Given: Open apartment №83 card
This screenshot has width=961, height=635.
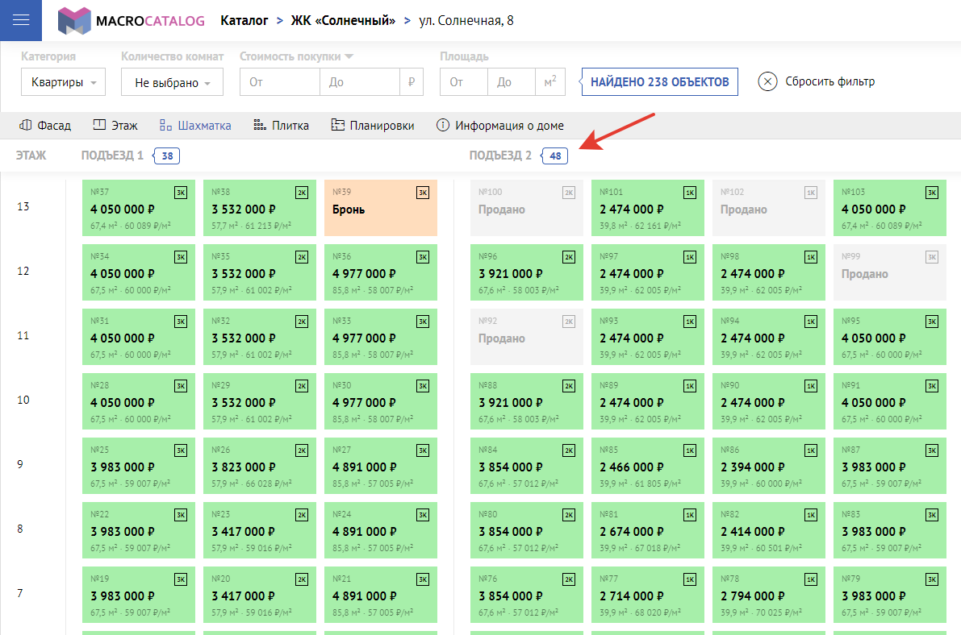Looking at the screenshot, I should [890, 530].
